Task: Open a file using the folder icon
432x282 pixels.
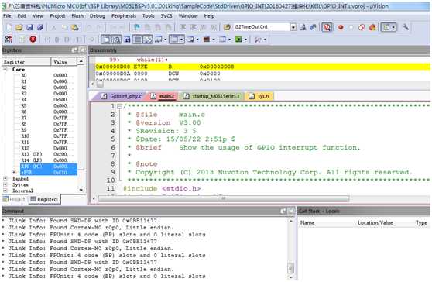Action: click(19, 27)
